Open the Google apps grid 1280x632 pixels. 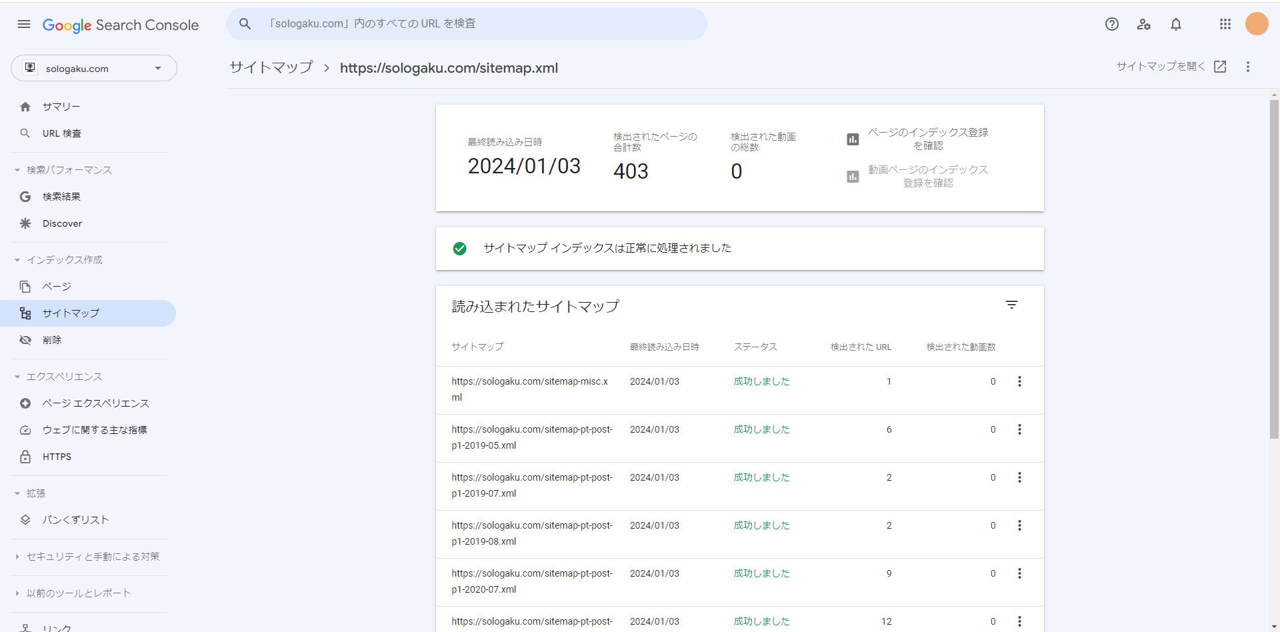pos(1225,25)
